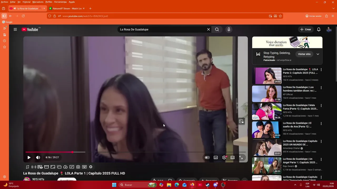Screen dimensions: 337x189
Task: Open the LOLA Parte 2 thumbnail
Action: [267, 76]
